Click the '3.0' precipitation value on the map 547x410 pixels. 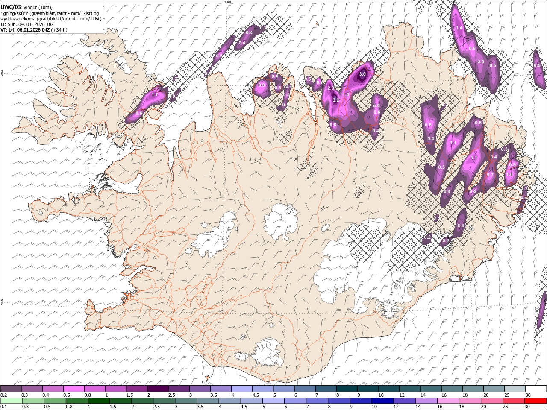pyautogui.click(x=362, y=74)
